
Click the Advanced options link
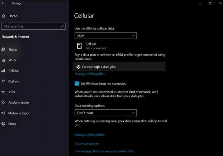point(87,144)
